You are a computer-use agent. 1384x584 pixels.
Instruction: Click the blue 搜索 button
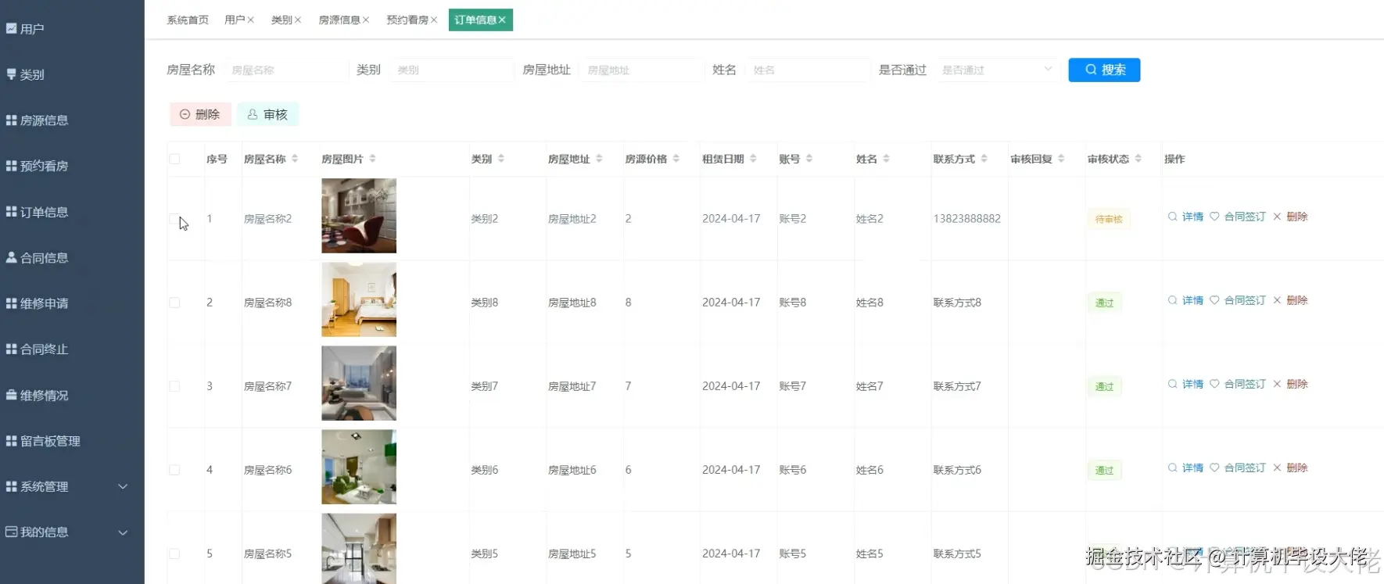click(1104, 70)
